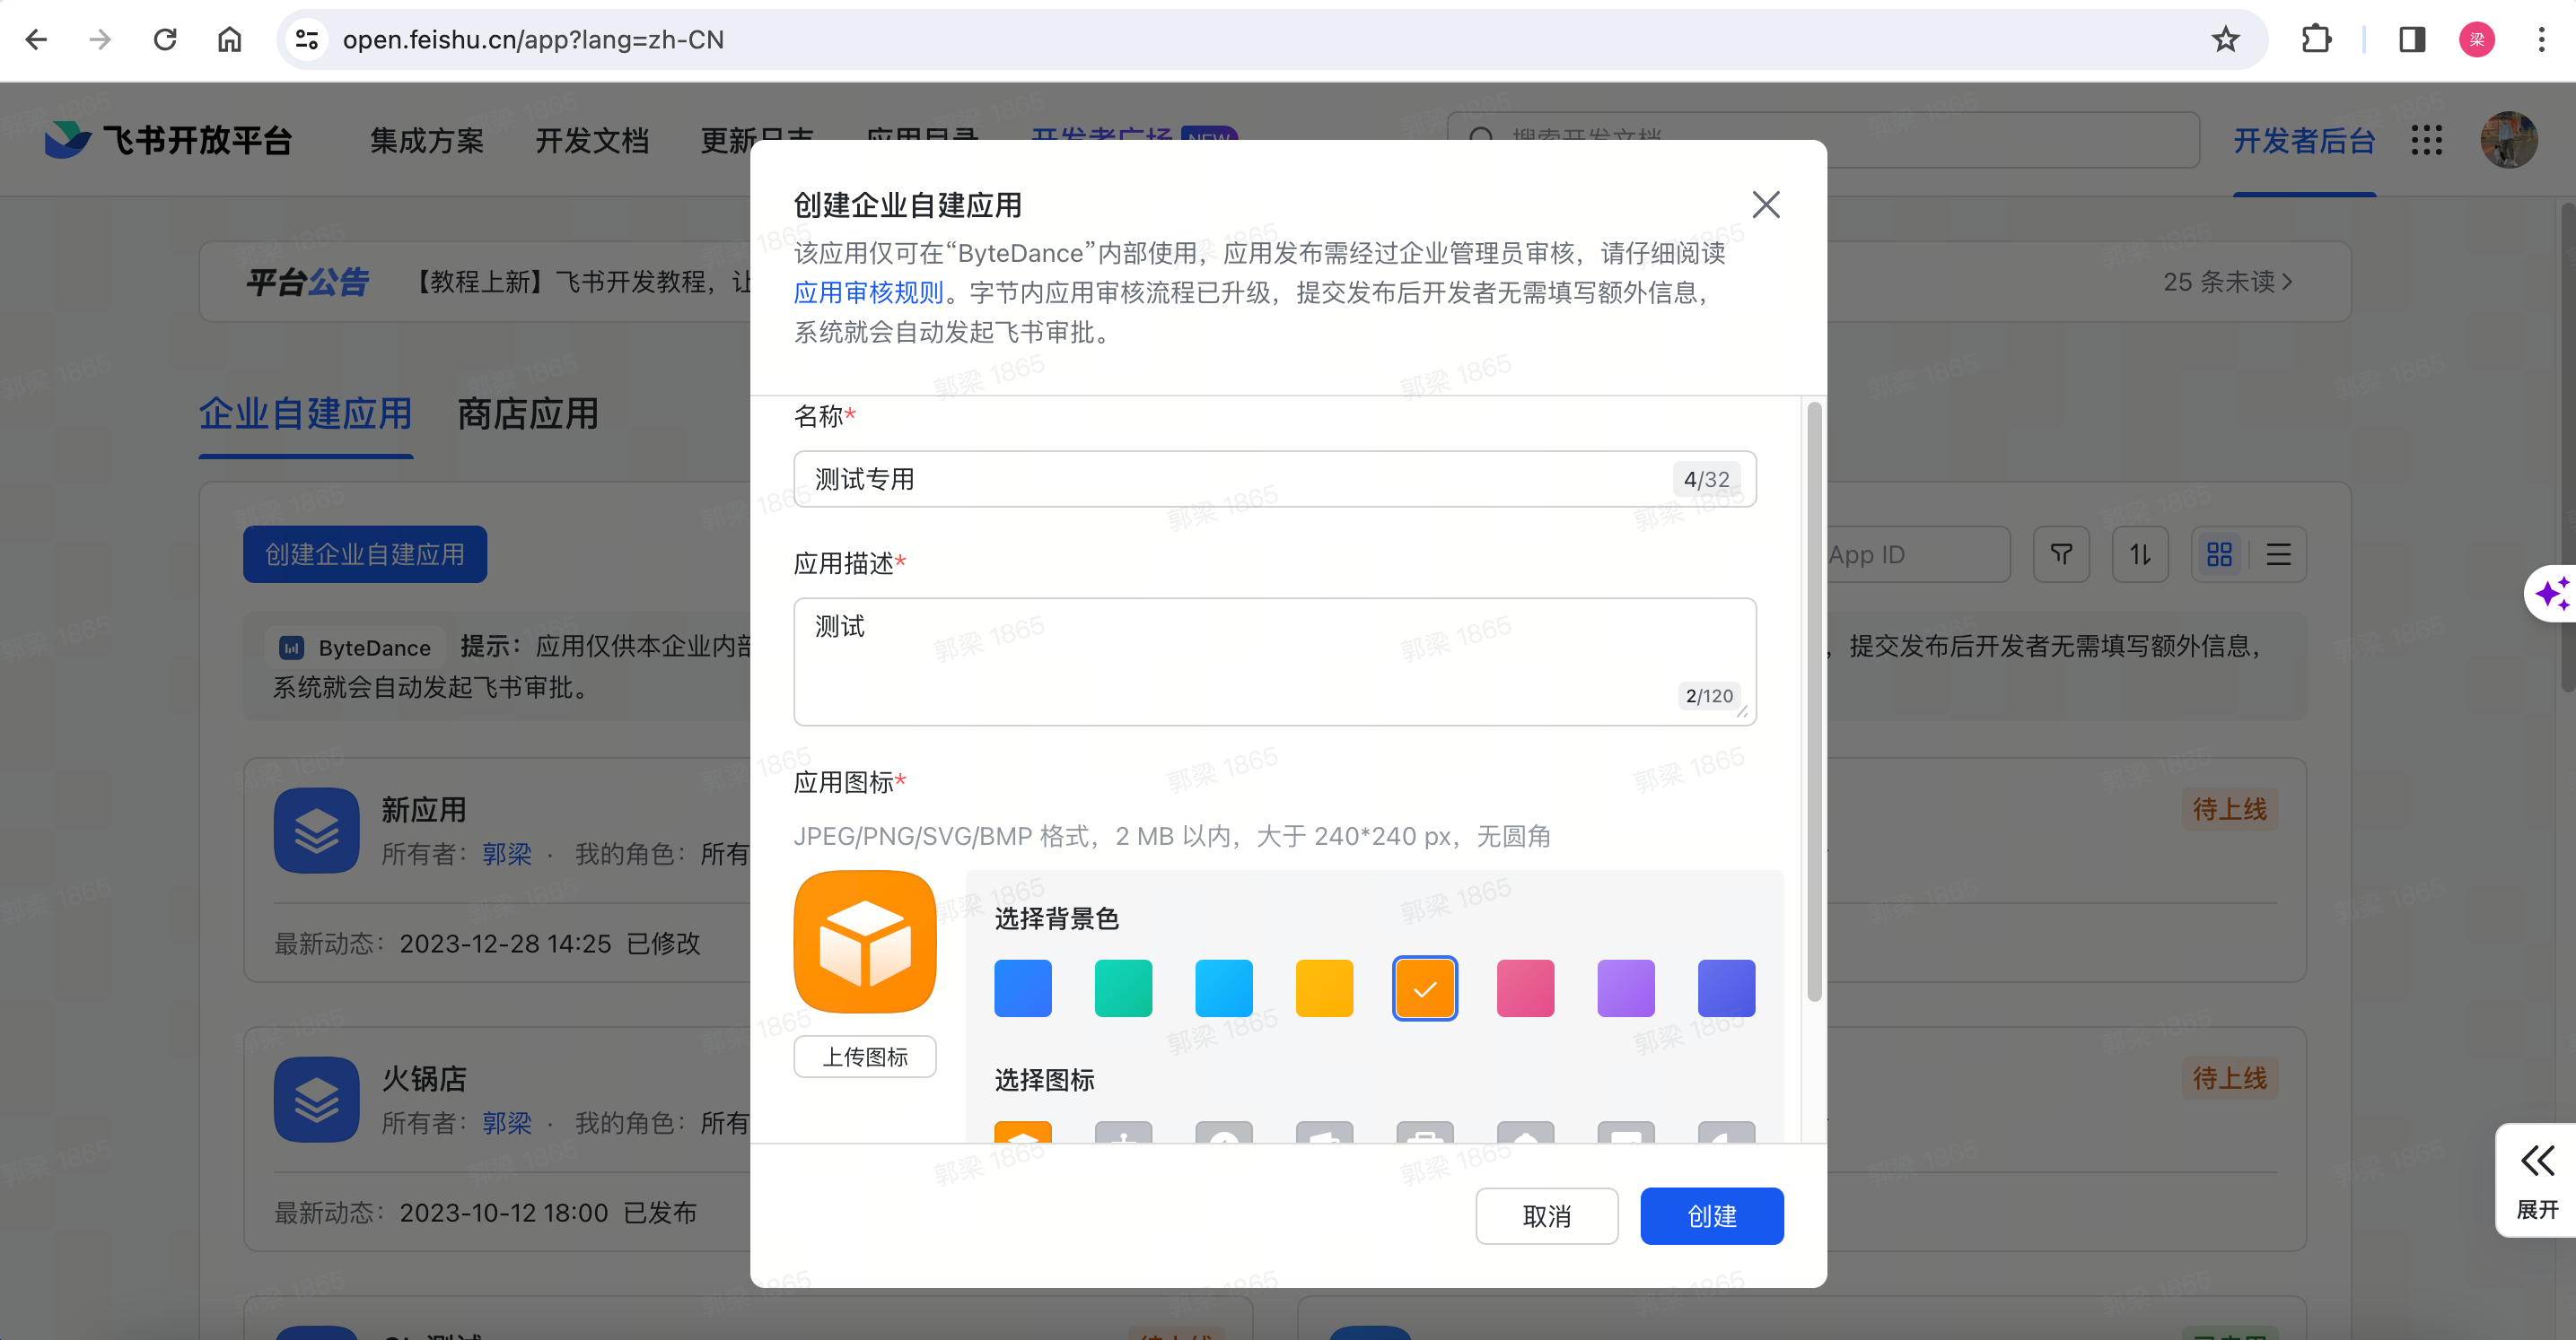Image resolution: width=2576 pixels, height=1340 pixels.
Task: Click the 测试专用 name input field
Action: 1274,479
